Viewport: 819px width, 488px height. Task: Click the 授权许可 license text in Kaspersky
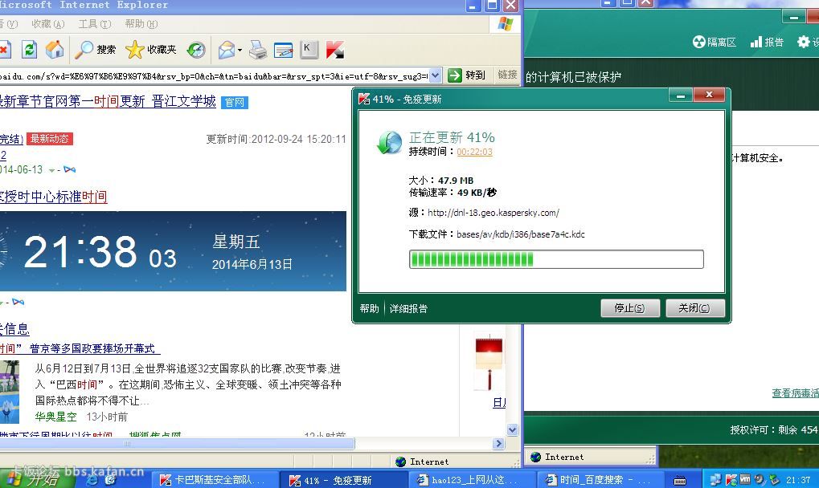(x=773, y=429)
